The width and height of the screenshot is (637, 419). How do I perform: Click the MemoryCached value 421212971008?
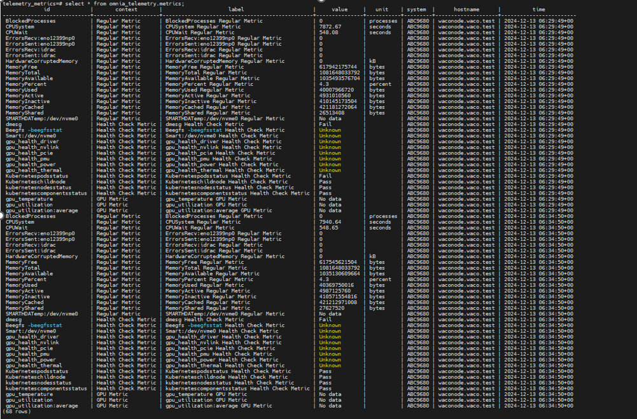point(338,303)
